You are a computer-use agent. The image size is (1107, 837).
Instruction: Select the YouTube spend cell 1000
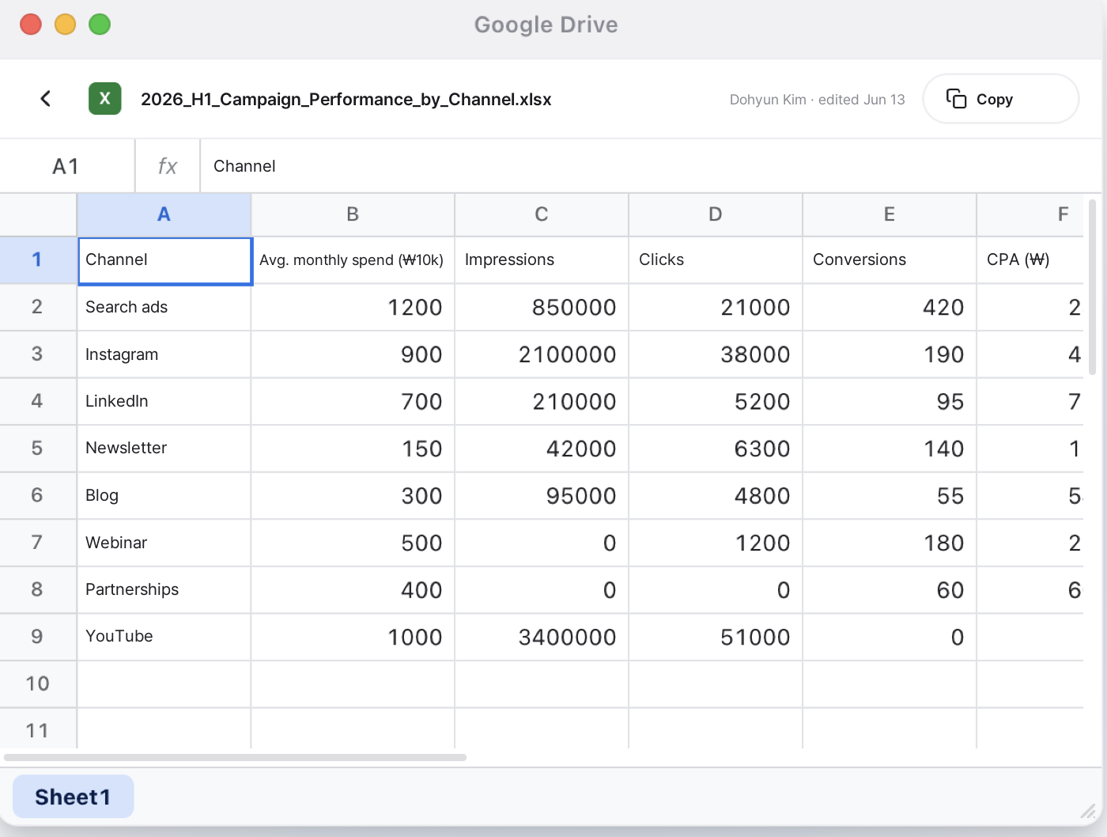(x=353, y=637)
